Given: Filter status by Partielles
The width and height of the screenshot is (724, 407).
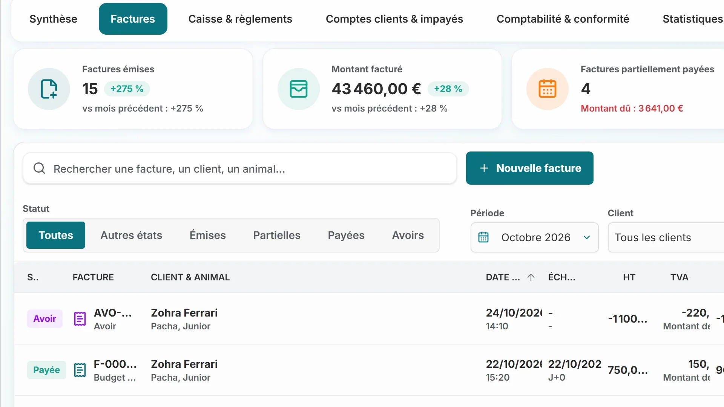Looking at the screenshot, I should [x=277, y=235].
